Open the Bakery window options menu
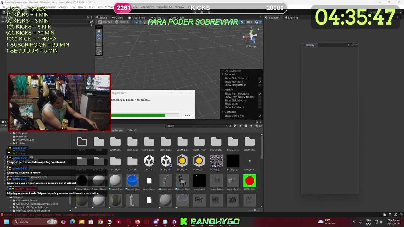Viewport: 404px width, 227px height. pos(349,45)
